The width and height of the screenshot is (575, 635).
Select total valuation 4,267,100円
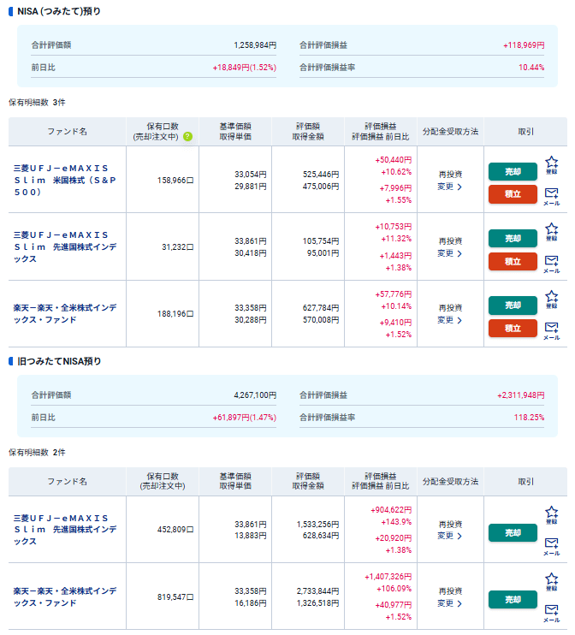pos(255,395)
